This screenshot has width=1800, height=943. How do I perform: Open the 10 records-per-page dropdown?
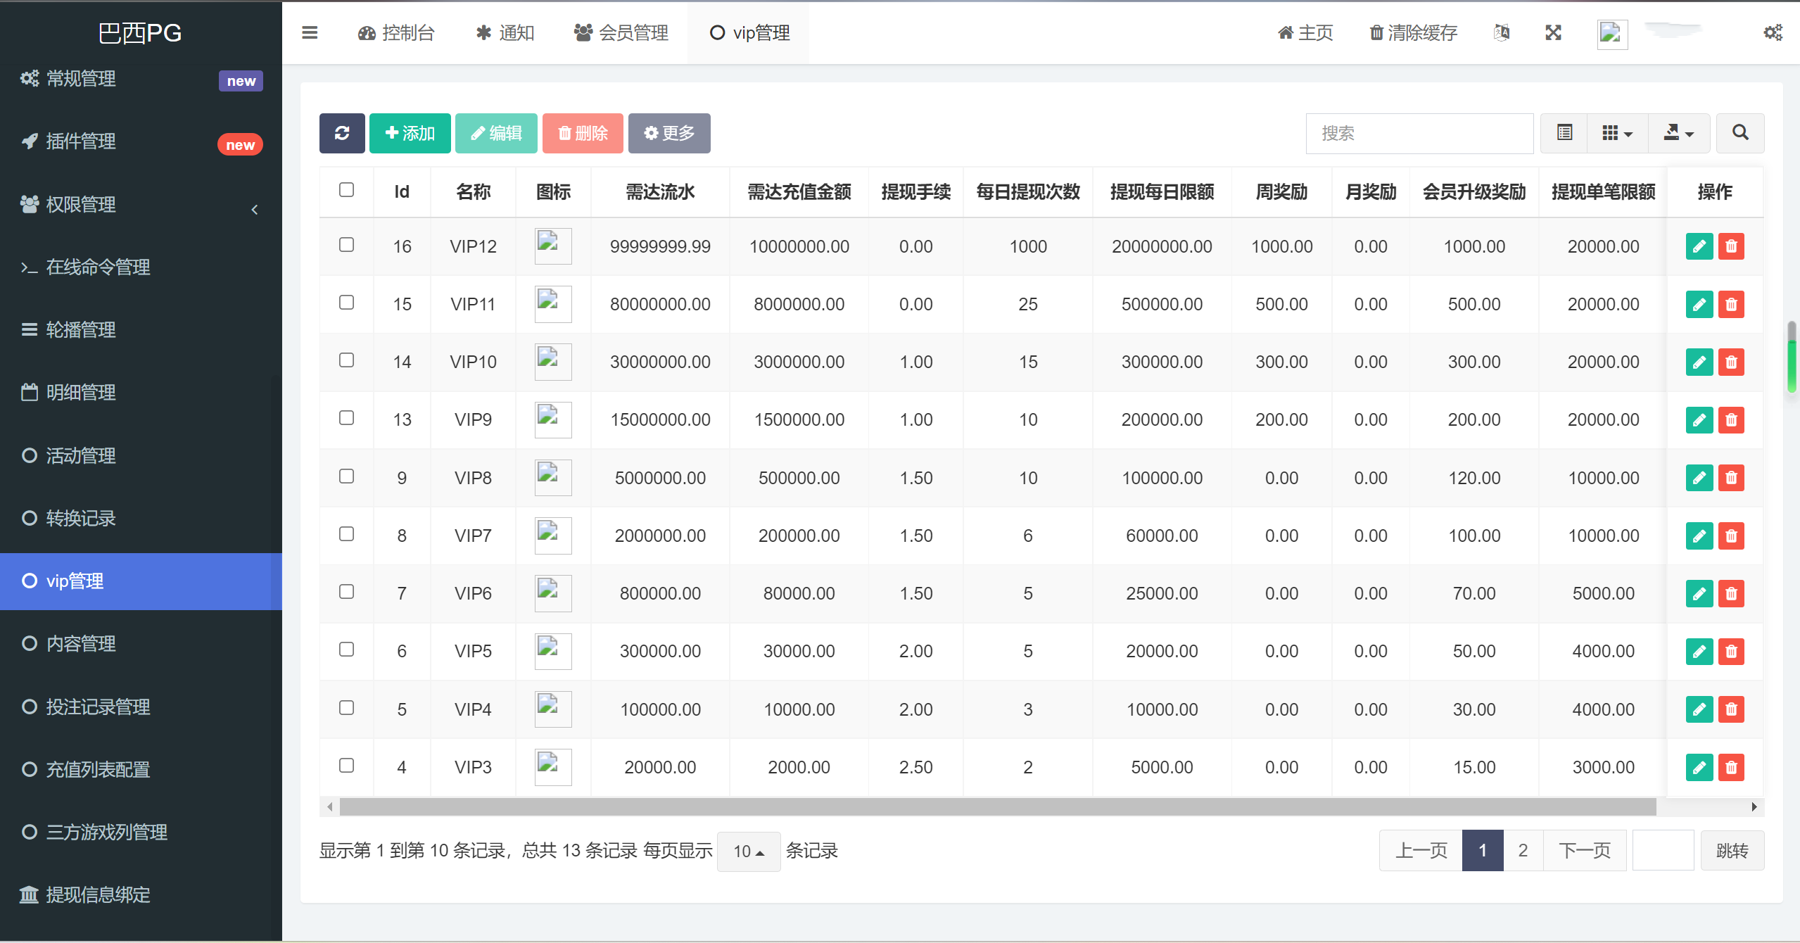(x=748, y=852)
